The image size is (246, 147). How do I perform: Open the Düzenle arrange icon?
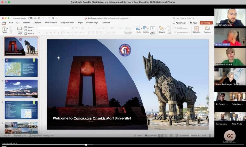pos(162,29)
